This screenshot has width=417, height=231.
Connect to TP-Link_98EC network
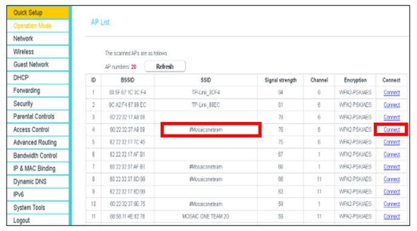[392, 105]
